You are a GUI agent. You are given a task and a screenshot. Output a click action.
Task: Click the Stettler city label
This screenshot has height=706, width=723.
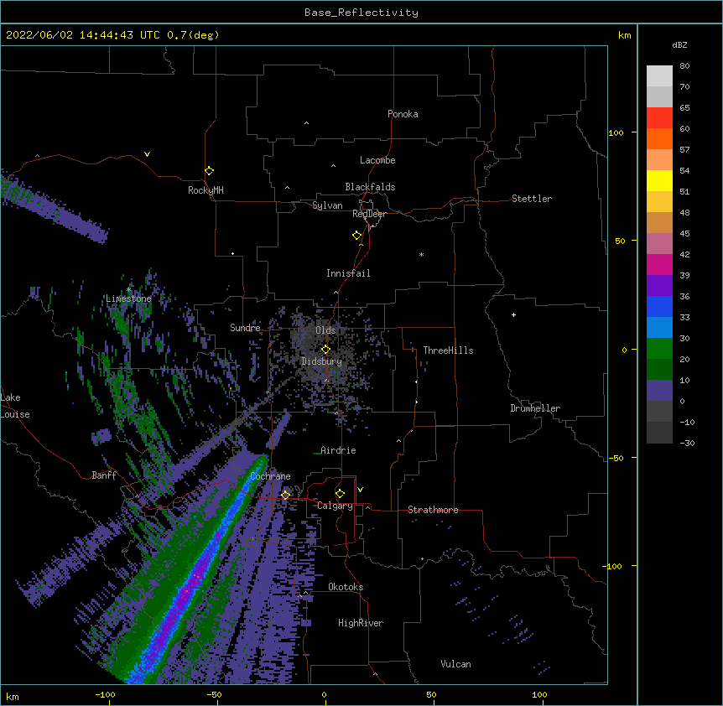coord(532,199)
